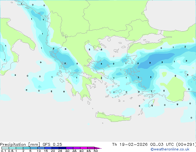
Task: Click the '20' legend scale label
Action: click(53, 151)
